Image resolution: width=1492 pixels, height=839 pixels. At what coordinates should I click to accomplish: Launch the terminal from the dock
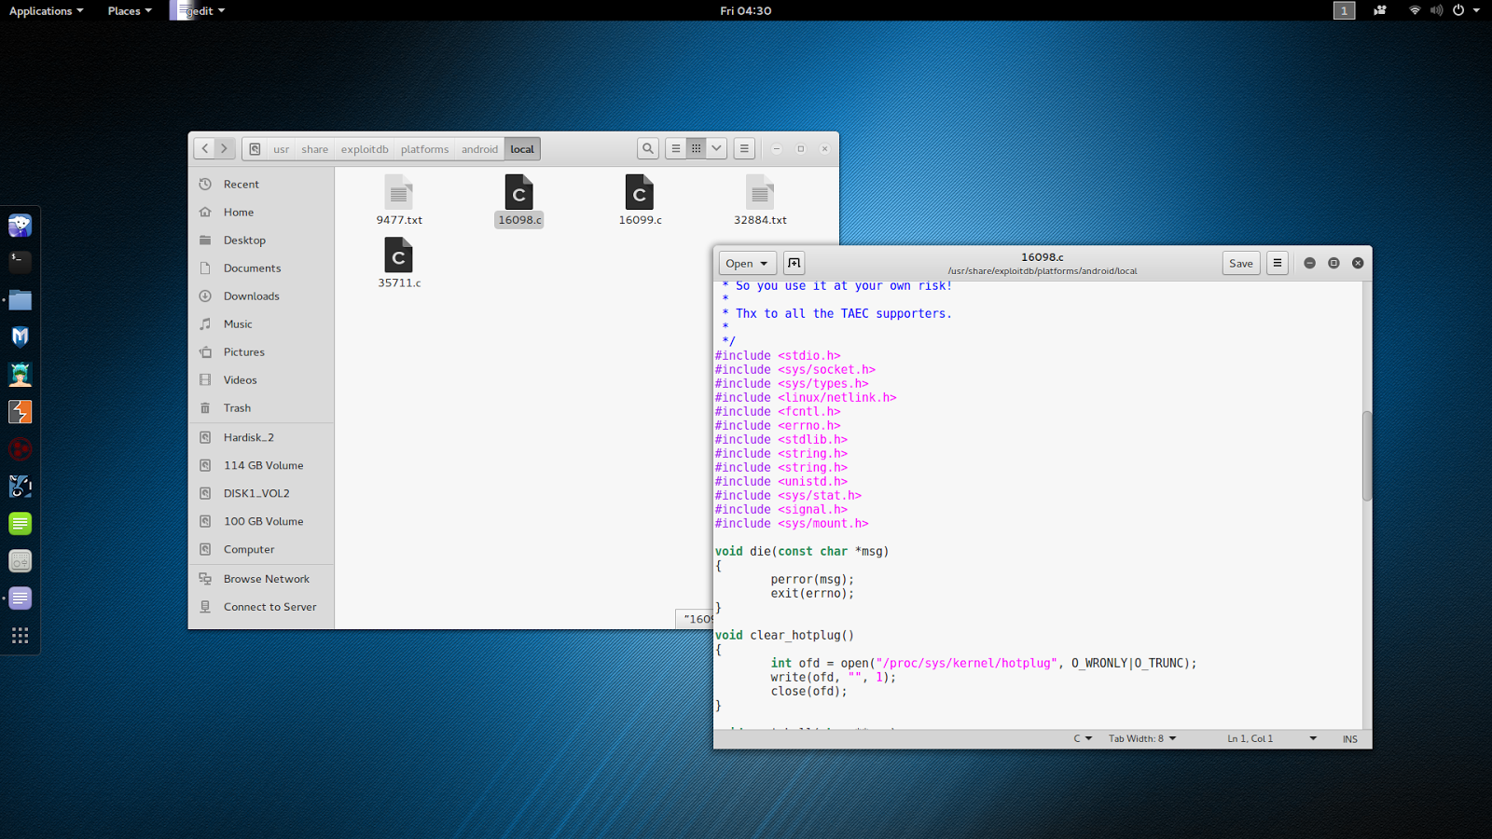20,262
